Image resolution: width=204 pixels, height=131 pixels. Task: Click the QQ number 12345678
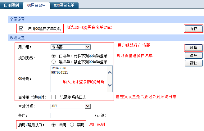(x=59, y=68)
